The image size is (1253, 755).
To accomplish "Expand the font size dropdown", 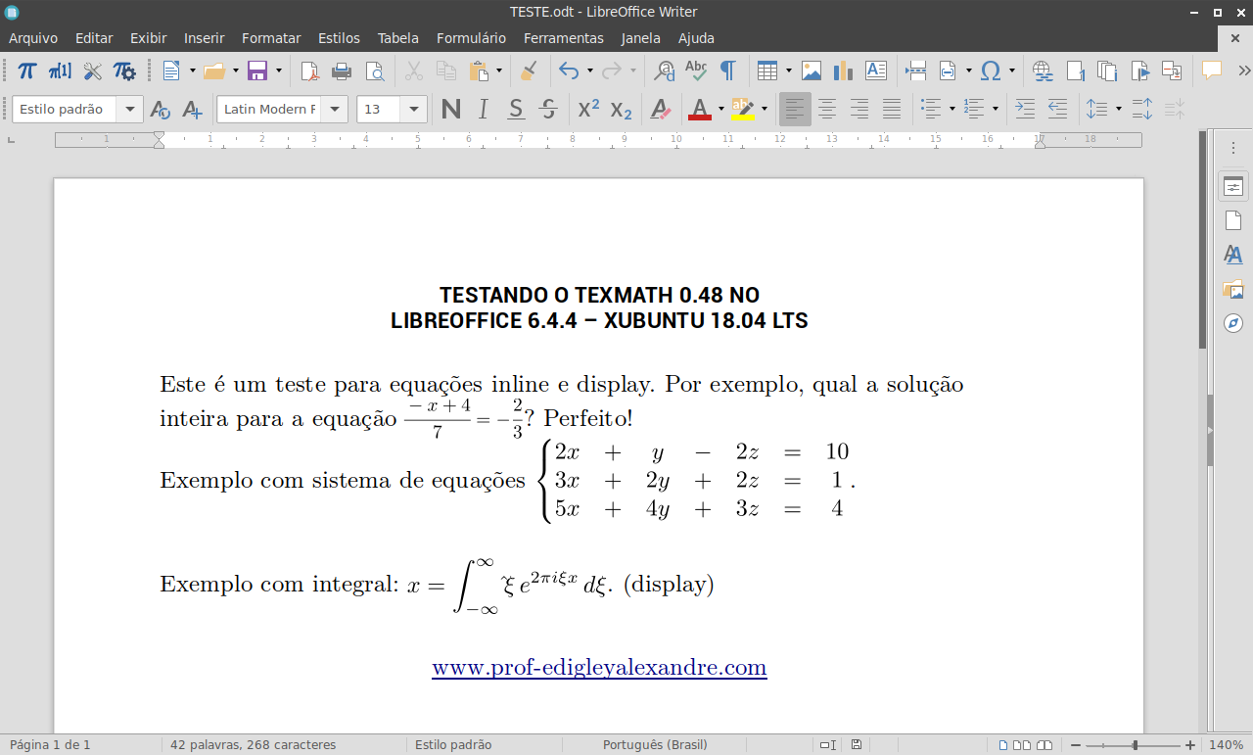I will 415,109.
